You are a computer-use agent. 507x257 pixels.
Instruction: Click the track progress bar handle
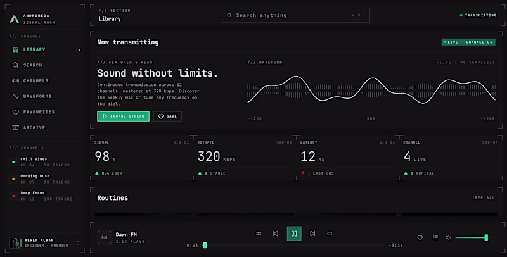click(x=205, y=246)
